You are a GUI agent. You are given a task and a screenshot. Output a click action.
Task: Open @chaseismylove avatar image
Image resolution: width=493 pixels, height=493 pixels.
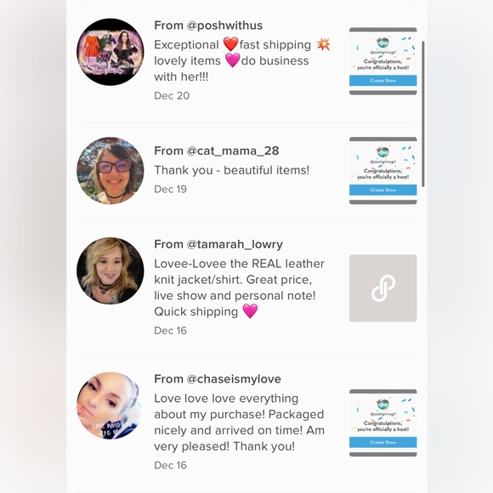(x=110, y=405)
